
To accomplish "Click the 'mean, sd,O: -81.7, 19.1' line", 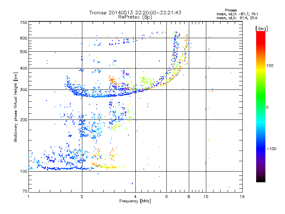I will point(237,14).
